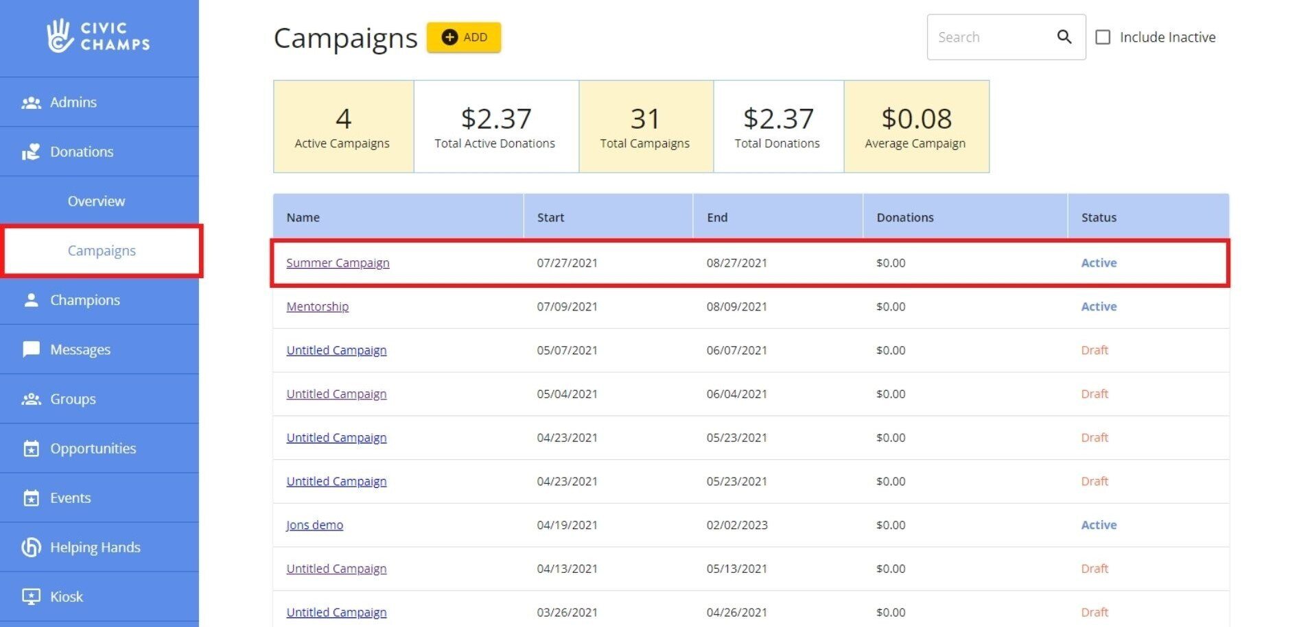
Task: Click the Kiosk screen icon
Action: [31, 596]
